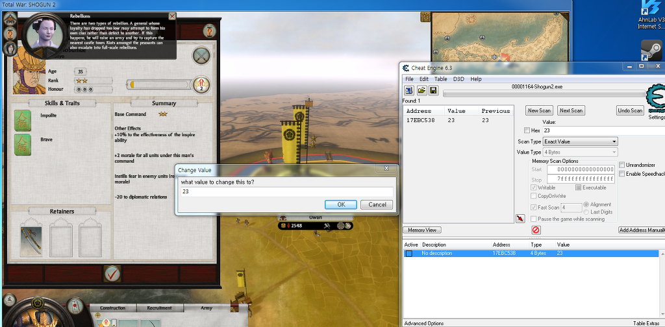665x327 pixels.
Task: Open the Help menu
Action: coord(476,79)
